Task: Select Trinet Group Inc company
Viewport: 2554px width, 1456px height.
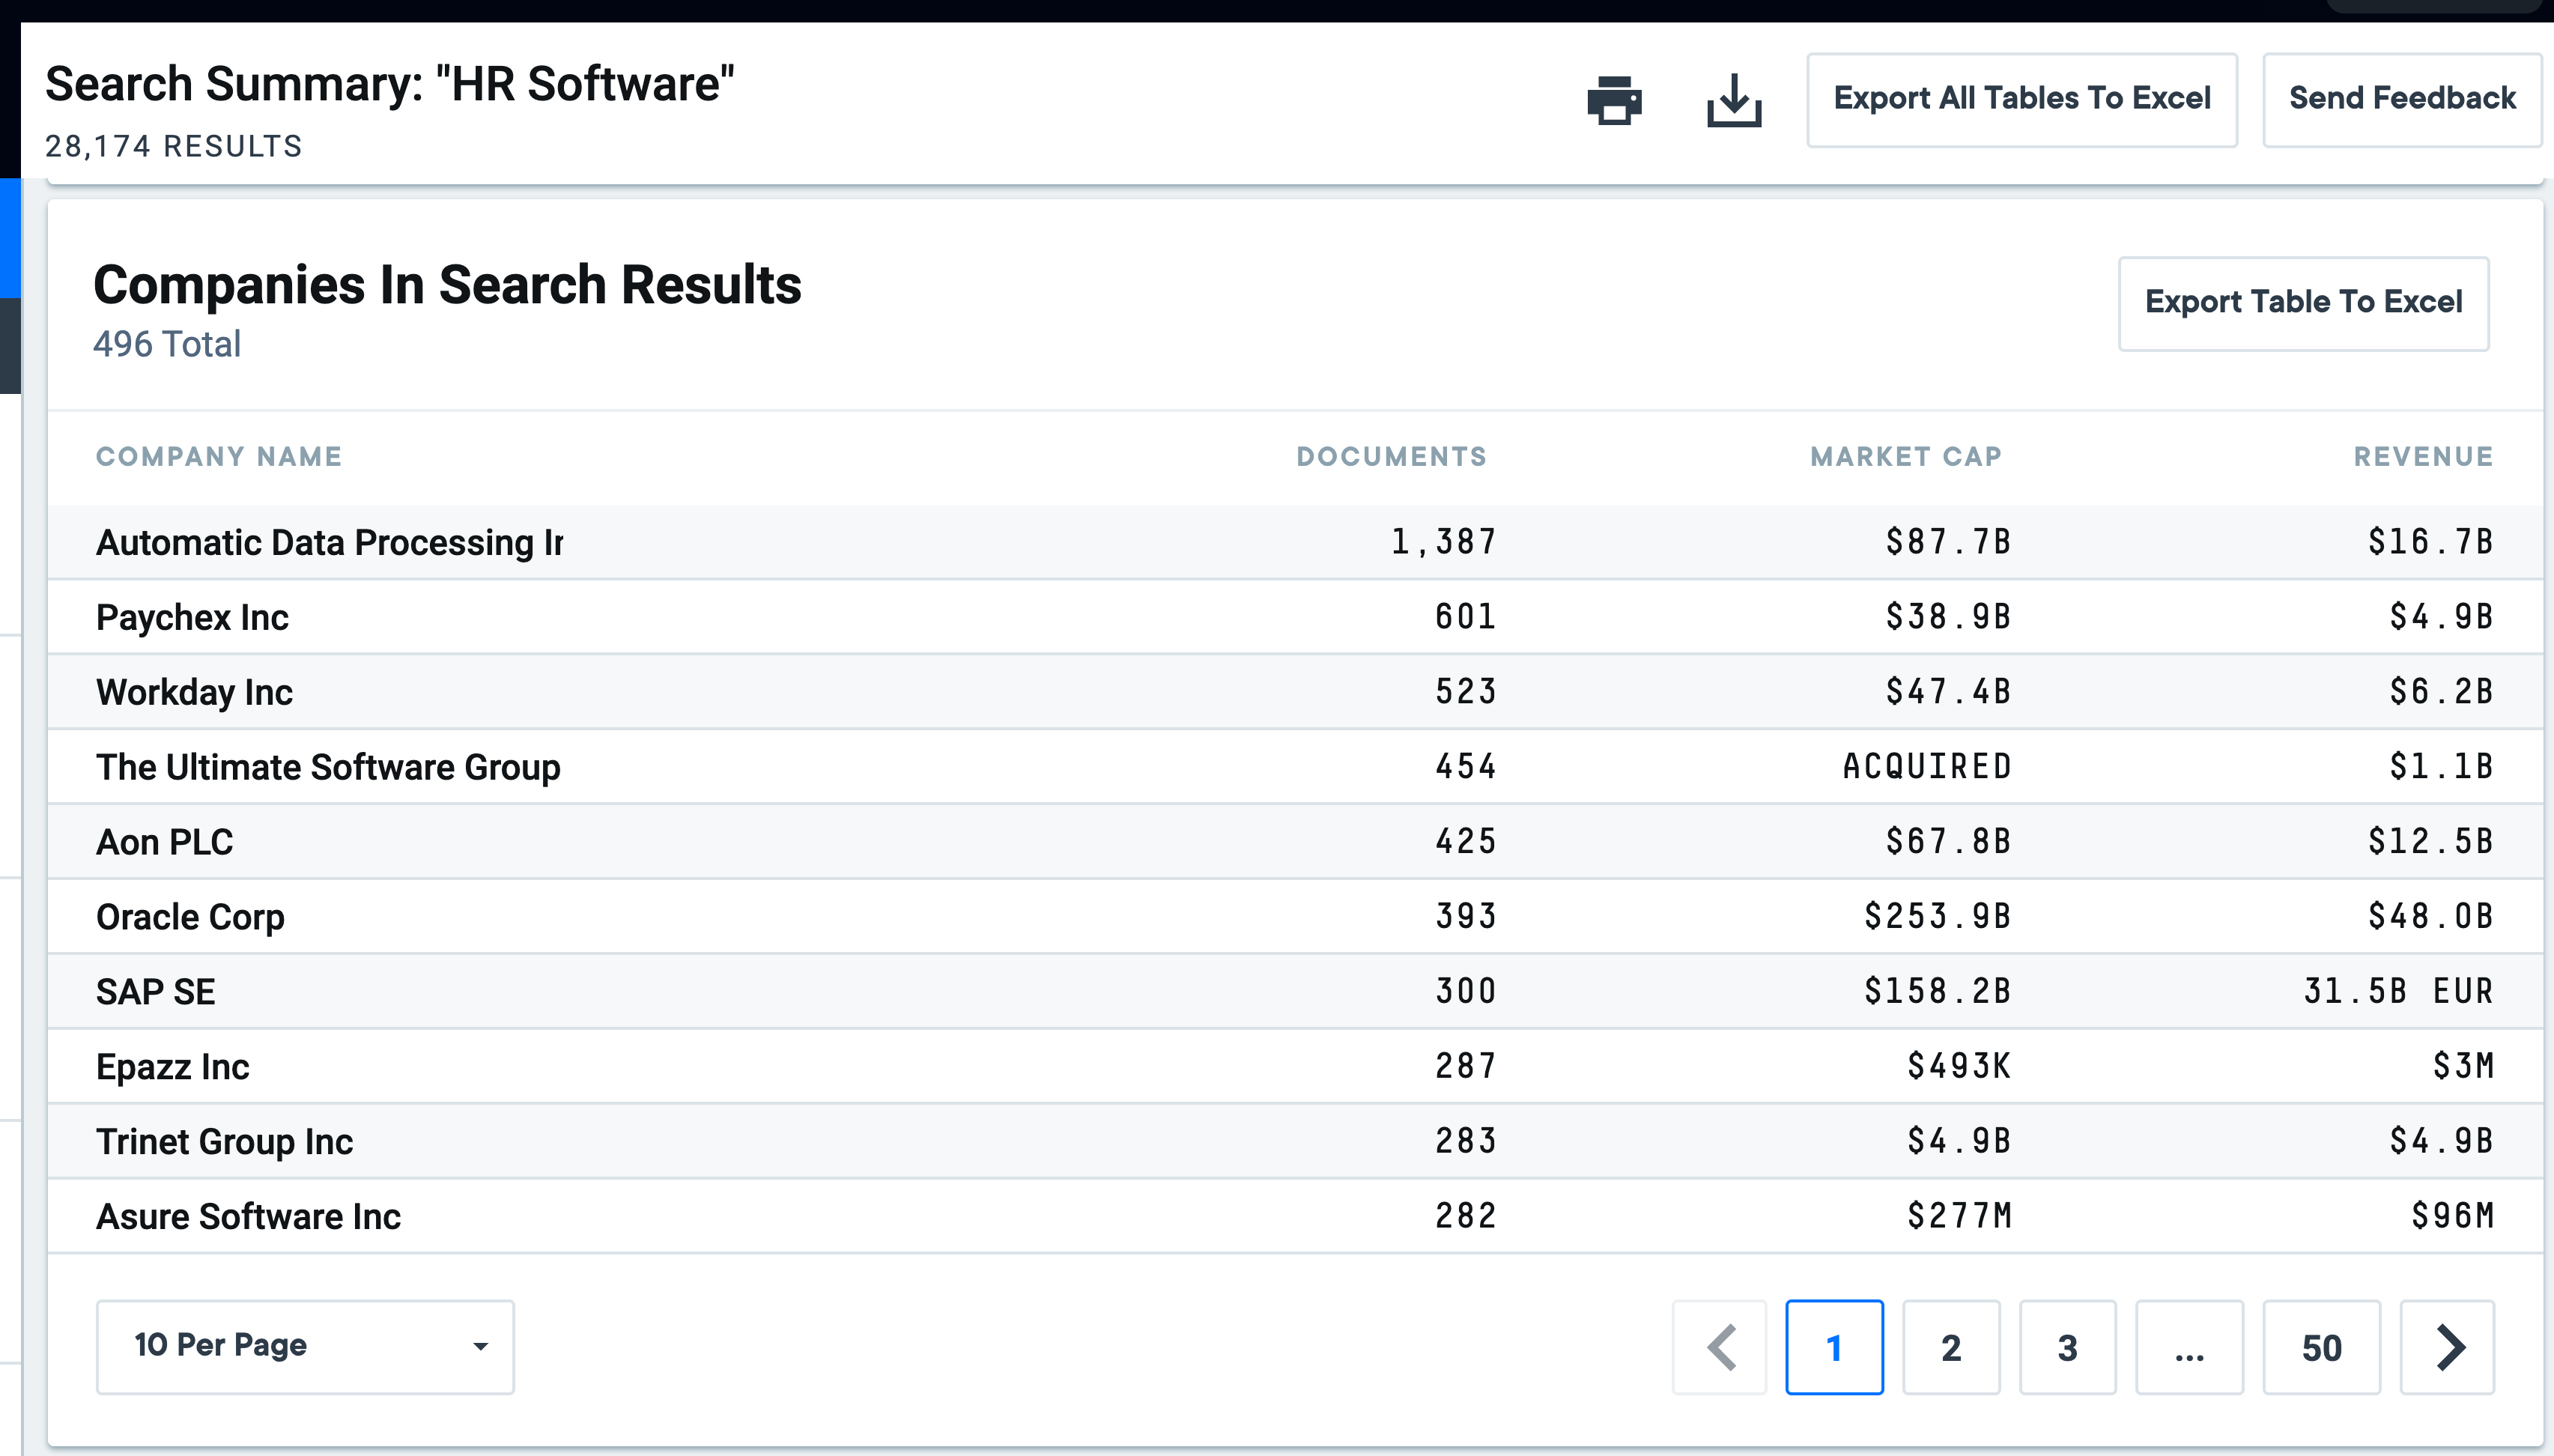Action: point(224,1142)
